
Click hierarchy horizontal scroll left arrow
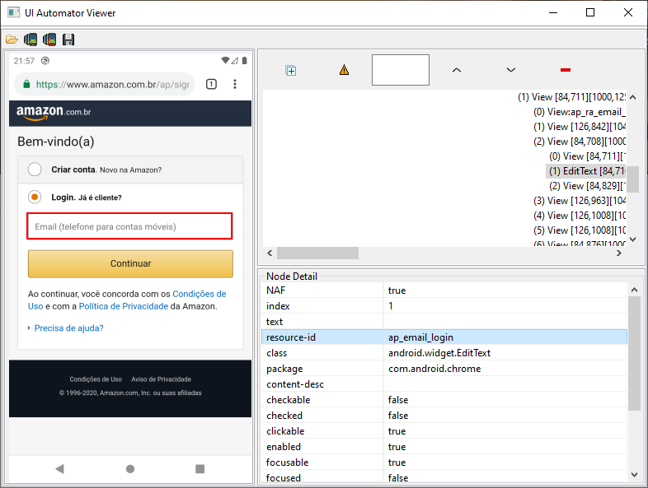[270, 253]
